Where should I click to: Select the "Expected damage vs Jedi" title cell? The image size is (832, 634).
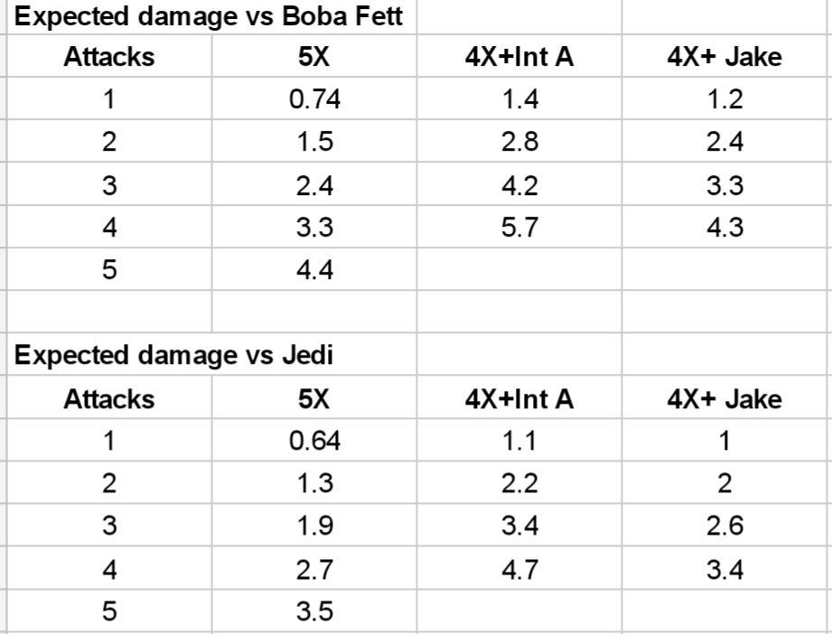coord(174,355)
